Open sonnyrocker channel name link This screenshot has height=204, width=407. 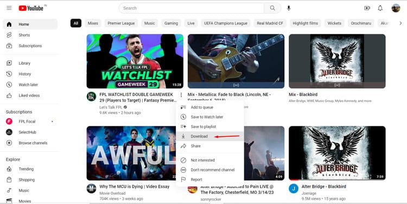(x=211, y=199)
